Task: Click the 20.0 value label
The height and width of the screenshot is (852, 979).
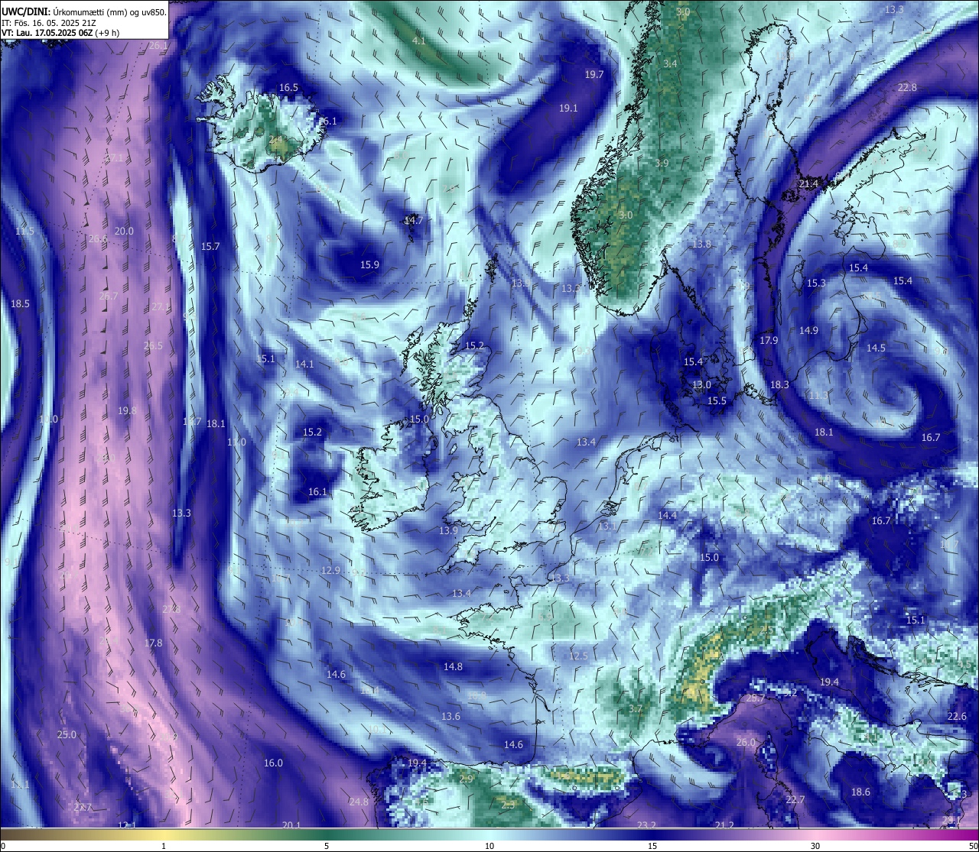Action: coord(124,232)
